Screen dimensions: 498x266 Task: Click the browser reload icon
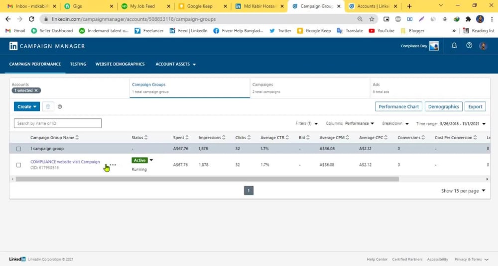click(x=31, y=19)
